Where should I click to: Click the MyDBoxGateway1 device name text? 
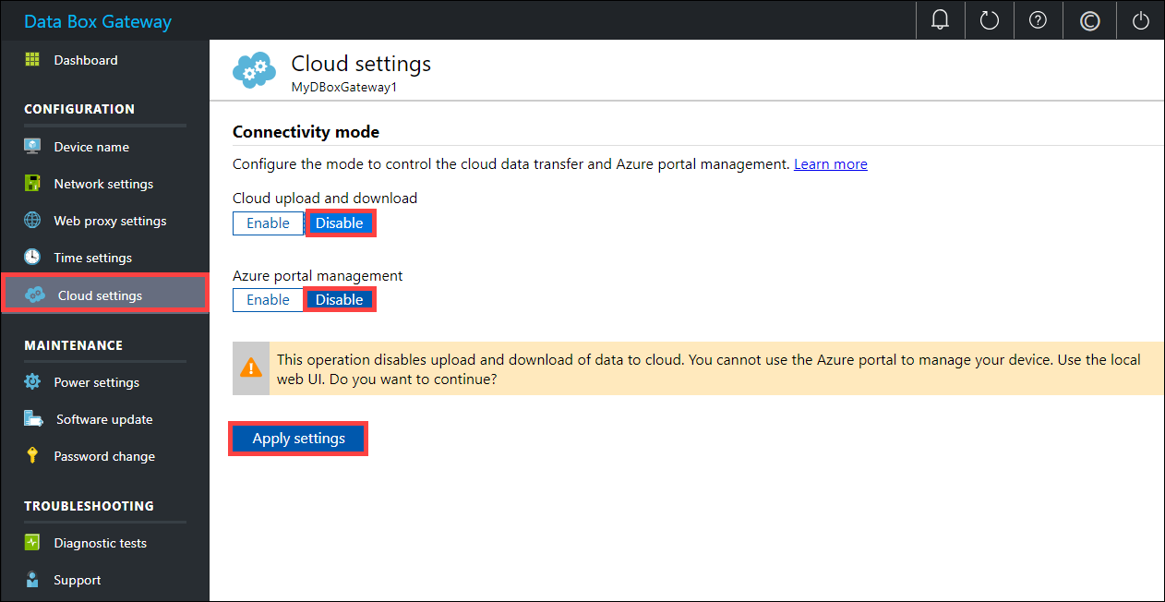[x=343, y=89]
